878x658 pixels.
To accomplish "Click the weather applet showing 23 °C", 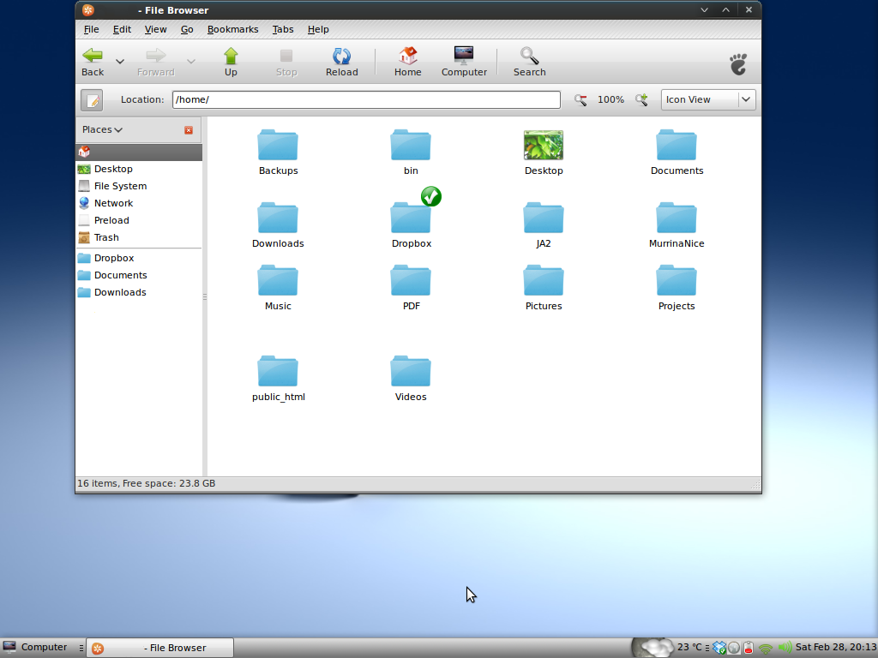I will [x=667, y=648].
